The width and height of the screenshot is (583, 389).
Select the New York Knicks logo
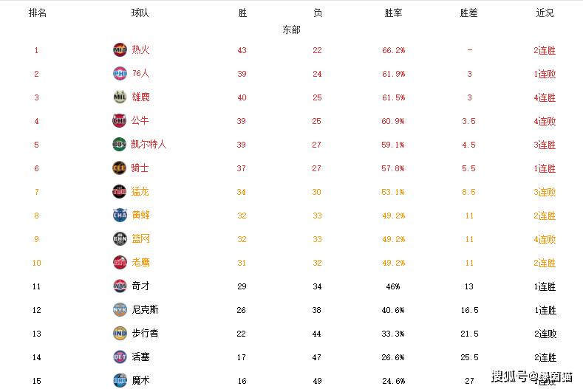pos(120,309)
